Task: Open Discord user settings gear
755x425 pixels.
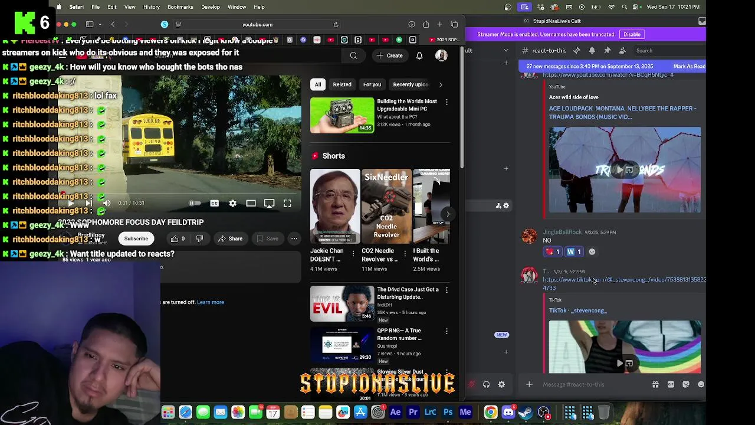Action: (501, 385)
